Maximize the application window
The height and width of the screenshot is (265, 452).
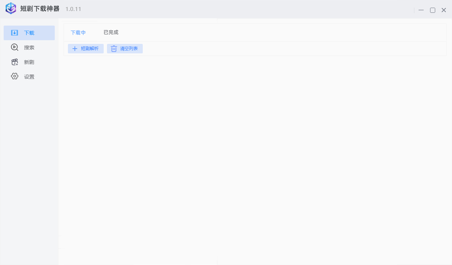pos(433,10)
